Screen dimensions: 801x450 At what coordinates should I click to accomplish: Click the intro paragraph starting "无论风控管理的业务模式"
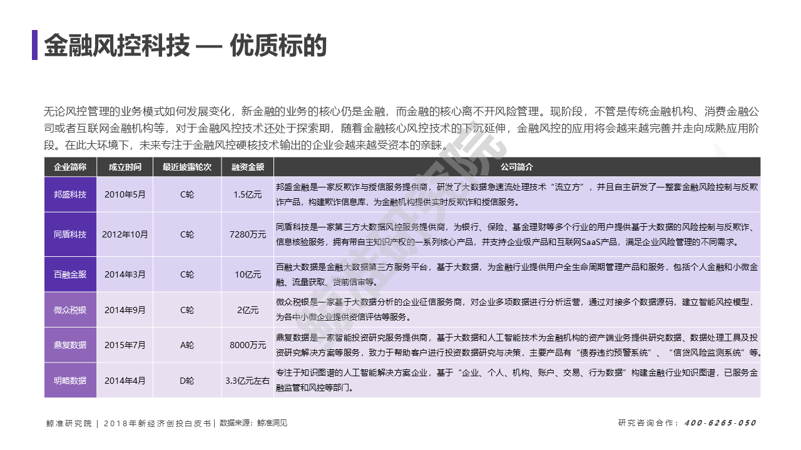(x=402, y=129)
